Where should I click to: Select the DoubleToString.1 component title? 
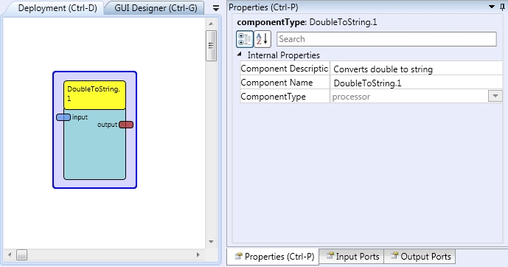pos(94,95)
